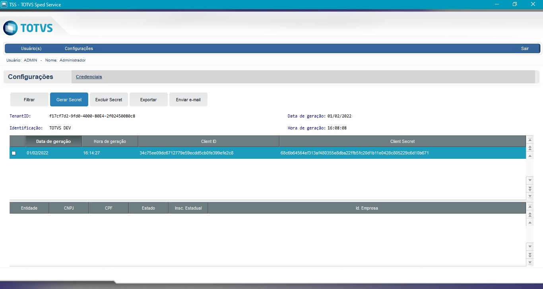Jump to first row in credentials grid
Screen dimensions: 543x289
click(529, 140)
